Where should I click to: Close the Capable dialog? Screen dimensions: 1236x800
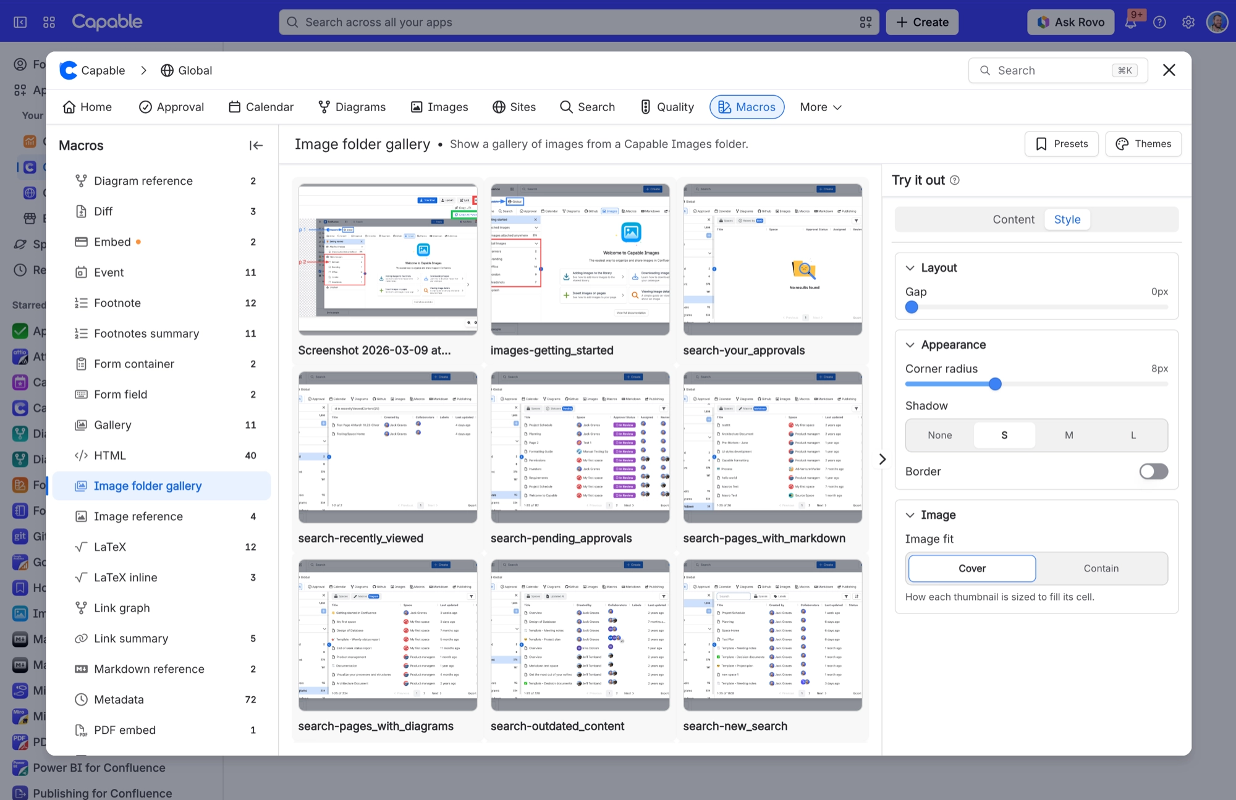[1169, 70]
